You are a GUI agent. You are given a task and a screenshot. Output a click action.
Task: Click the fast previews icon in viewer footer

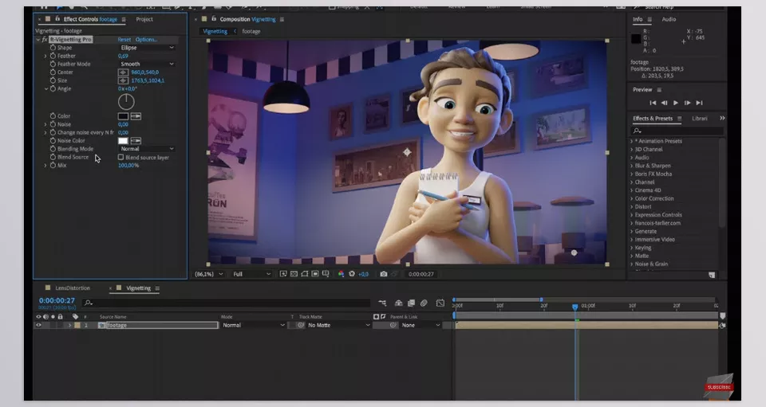[283, 274]
